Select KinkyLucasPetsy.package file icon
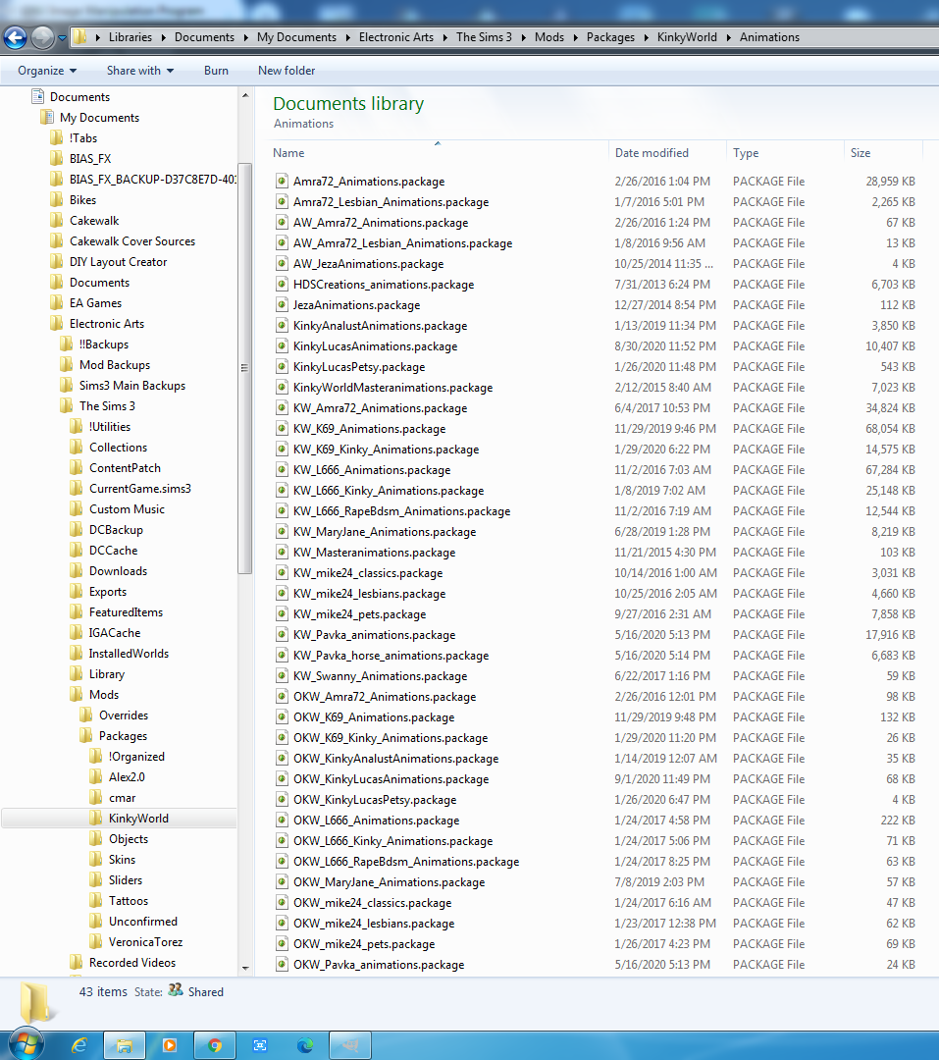The height and width of the screenshot is (1060, 939). tap(282, 367)
